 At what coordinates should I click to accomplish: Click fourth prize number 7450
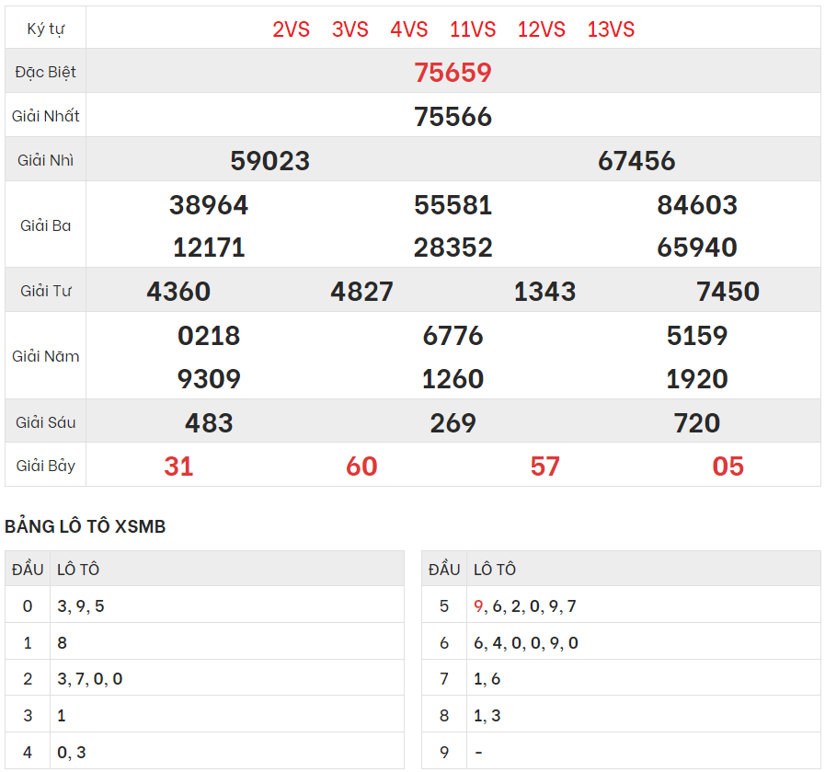(728, 292)
